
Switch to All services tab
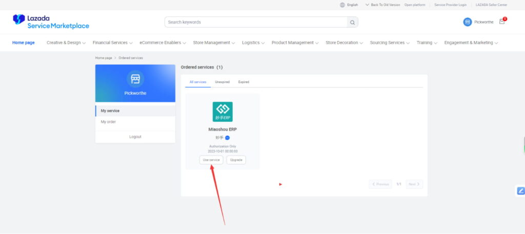(x=198, y=82)
